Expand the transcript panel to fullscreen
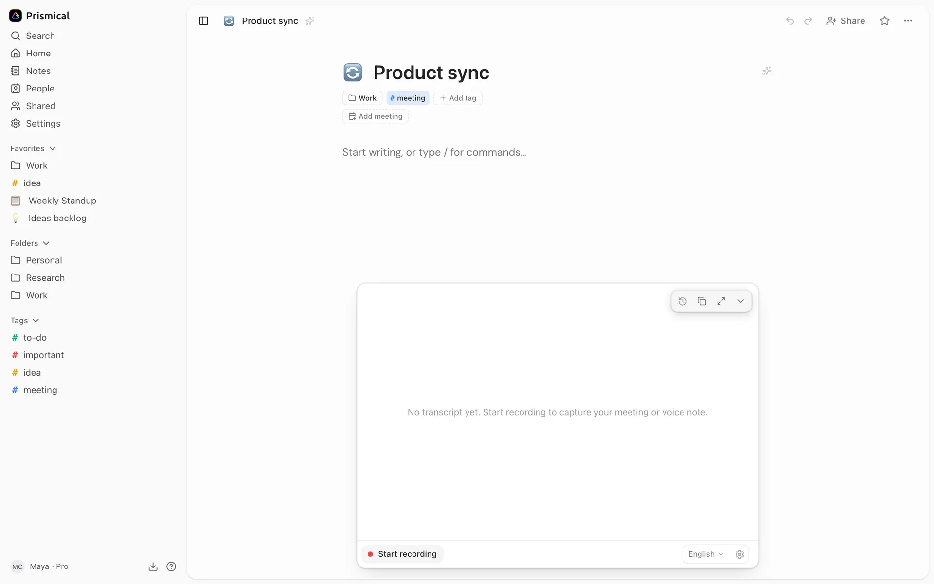This screenshot has width=934, height=584. click(x=721, y=301)
